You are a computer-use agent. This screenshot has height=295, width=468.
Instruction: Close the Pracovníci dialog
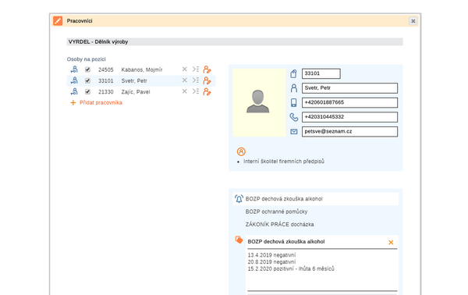413,21
